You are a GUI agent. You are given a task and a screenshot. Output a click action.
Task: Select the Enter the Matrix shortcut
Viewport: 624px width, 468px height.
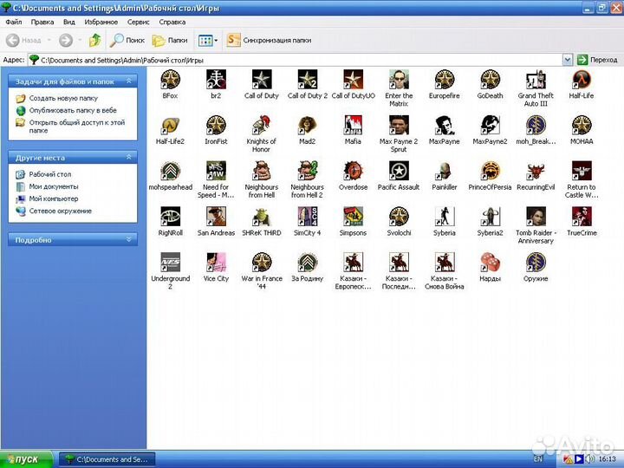[399, 80]
